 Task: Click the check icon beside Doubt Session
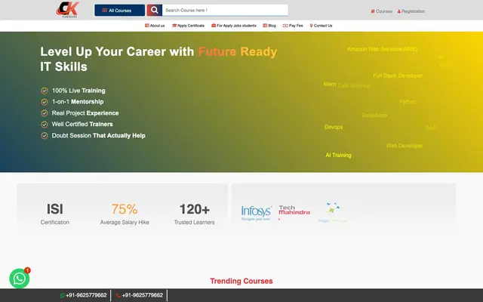tap(45, 136)
